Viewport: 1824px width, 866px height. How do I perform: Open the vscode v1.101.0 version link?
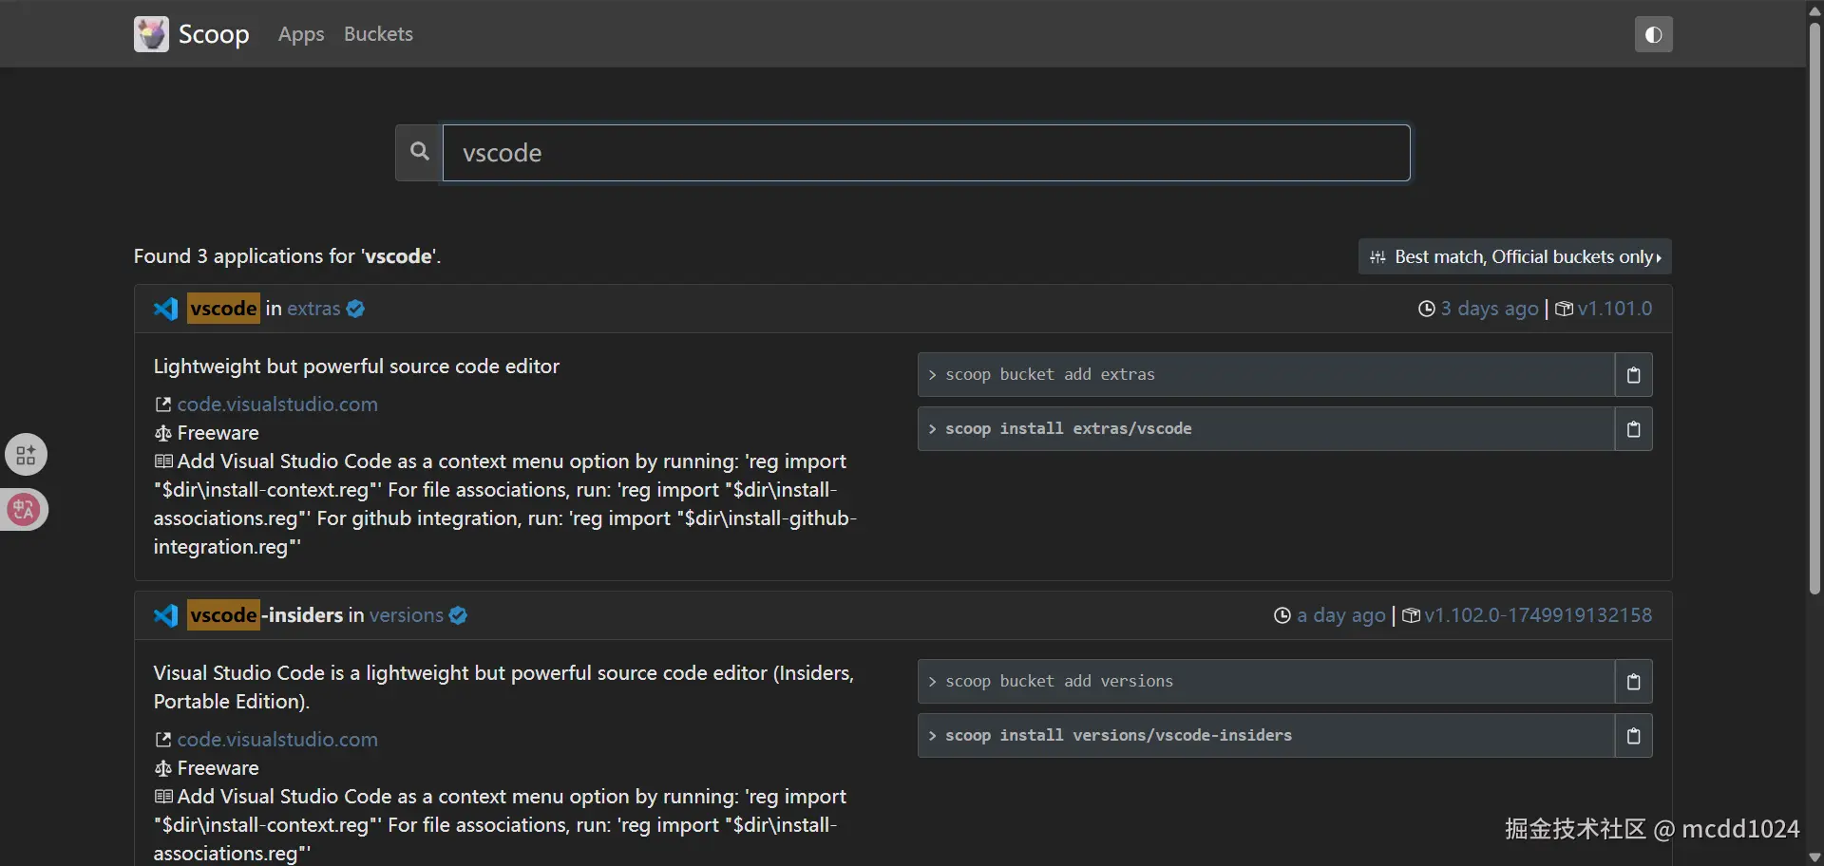click(1614, 309)
